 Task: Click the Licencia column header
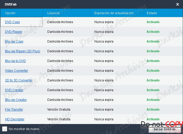pyautogui.click(x=66, y=13)
